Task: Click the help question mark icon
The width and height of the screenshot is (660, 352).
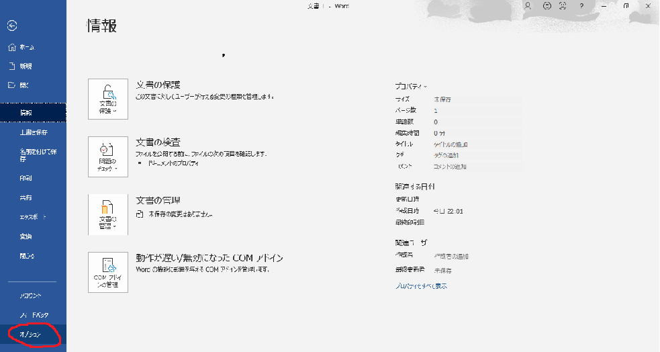Action: (581, 6)
